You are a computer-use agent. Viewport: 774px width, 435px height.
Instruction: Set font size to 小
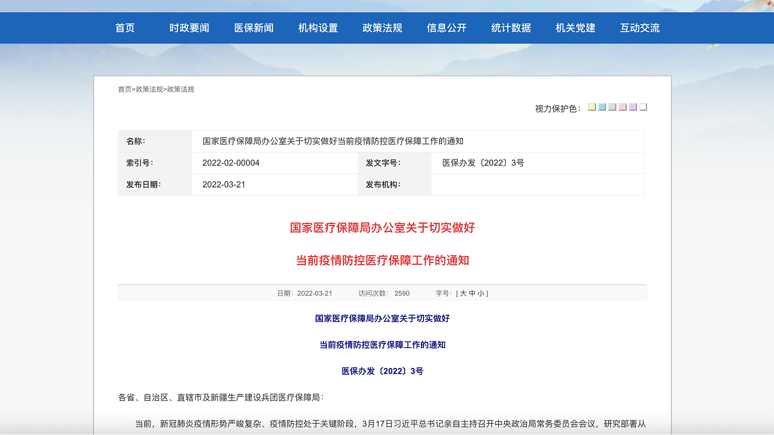coord(481,293)
